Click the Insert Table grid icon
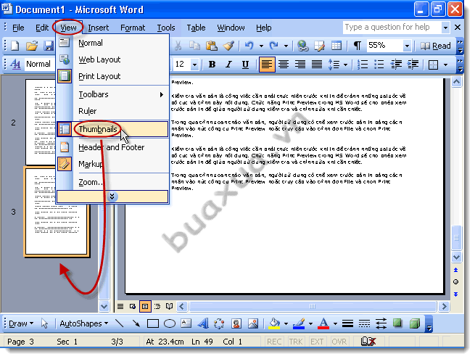Image resolution: width=475 pixels, height=359 pixels. (x=336, y=46)
